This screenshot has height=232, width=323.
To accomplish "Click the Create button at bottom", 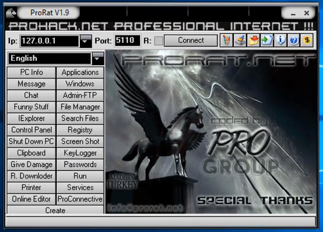I will (x=55, y=210).
